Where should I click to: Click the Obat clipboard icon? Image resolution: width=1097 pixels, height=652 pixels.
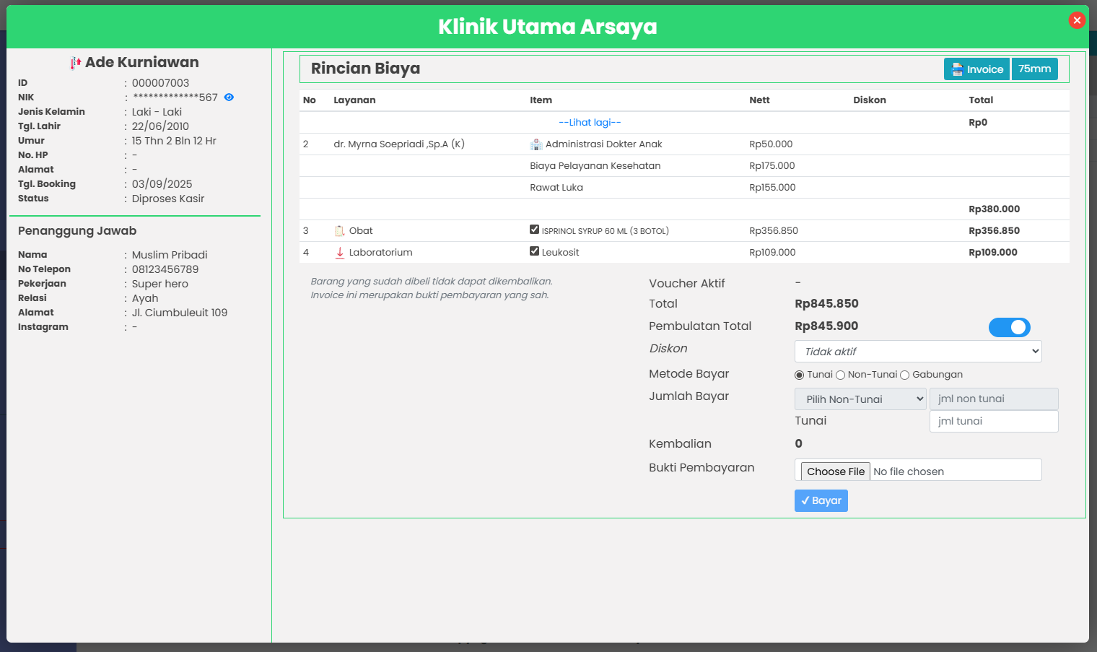[340, 231]
